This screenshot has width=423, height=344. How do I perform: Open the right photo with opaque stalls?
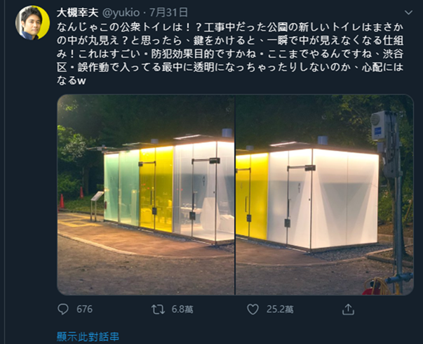pyautogui.click(x=325, y=194)
